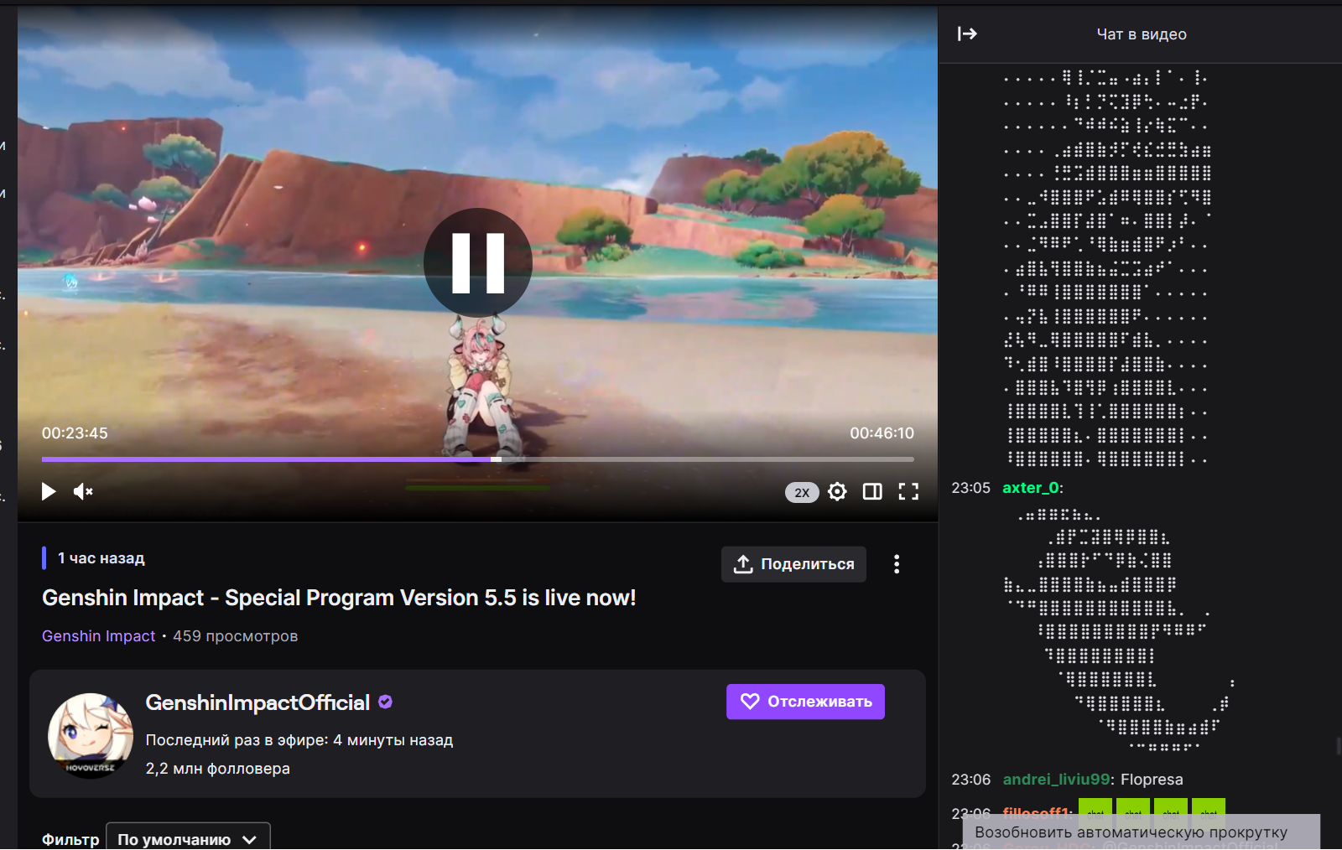1342x850 pixels.
Task: Click chat username axter_0
Action: [1031, 488]
